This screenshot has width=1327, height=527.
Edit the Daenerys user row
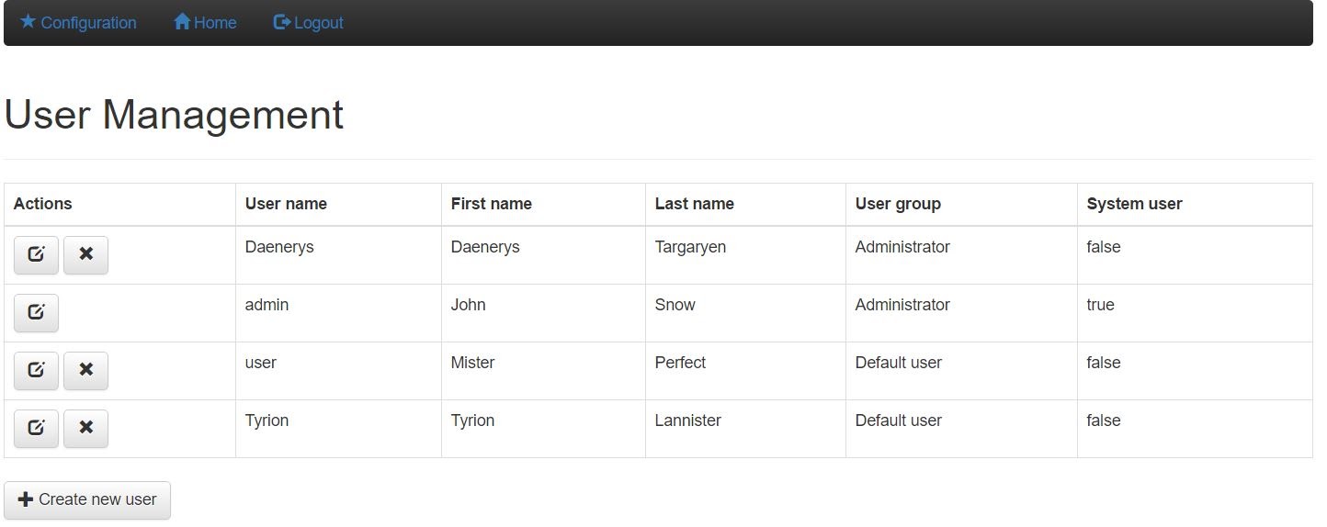(36, 255)
